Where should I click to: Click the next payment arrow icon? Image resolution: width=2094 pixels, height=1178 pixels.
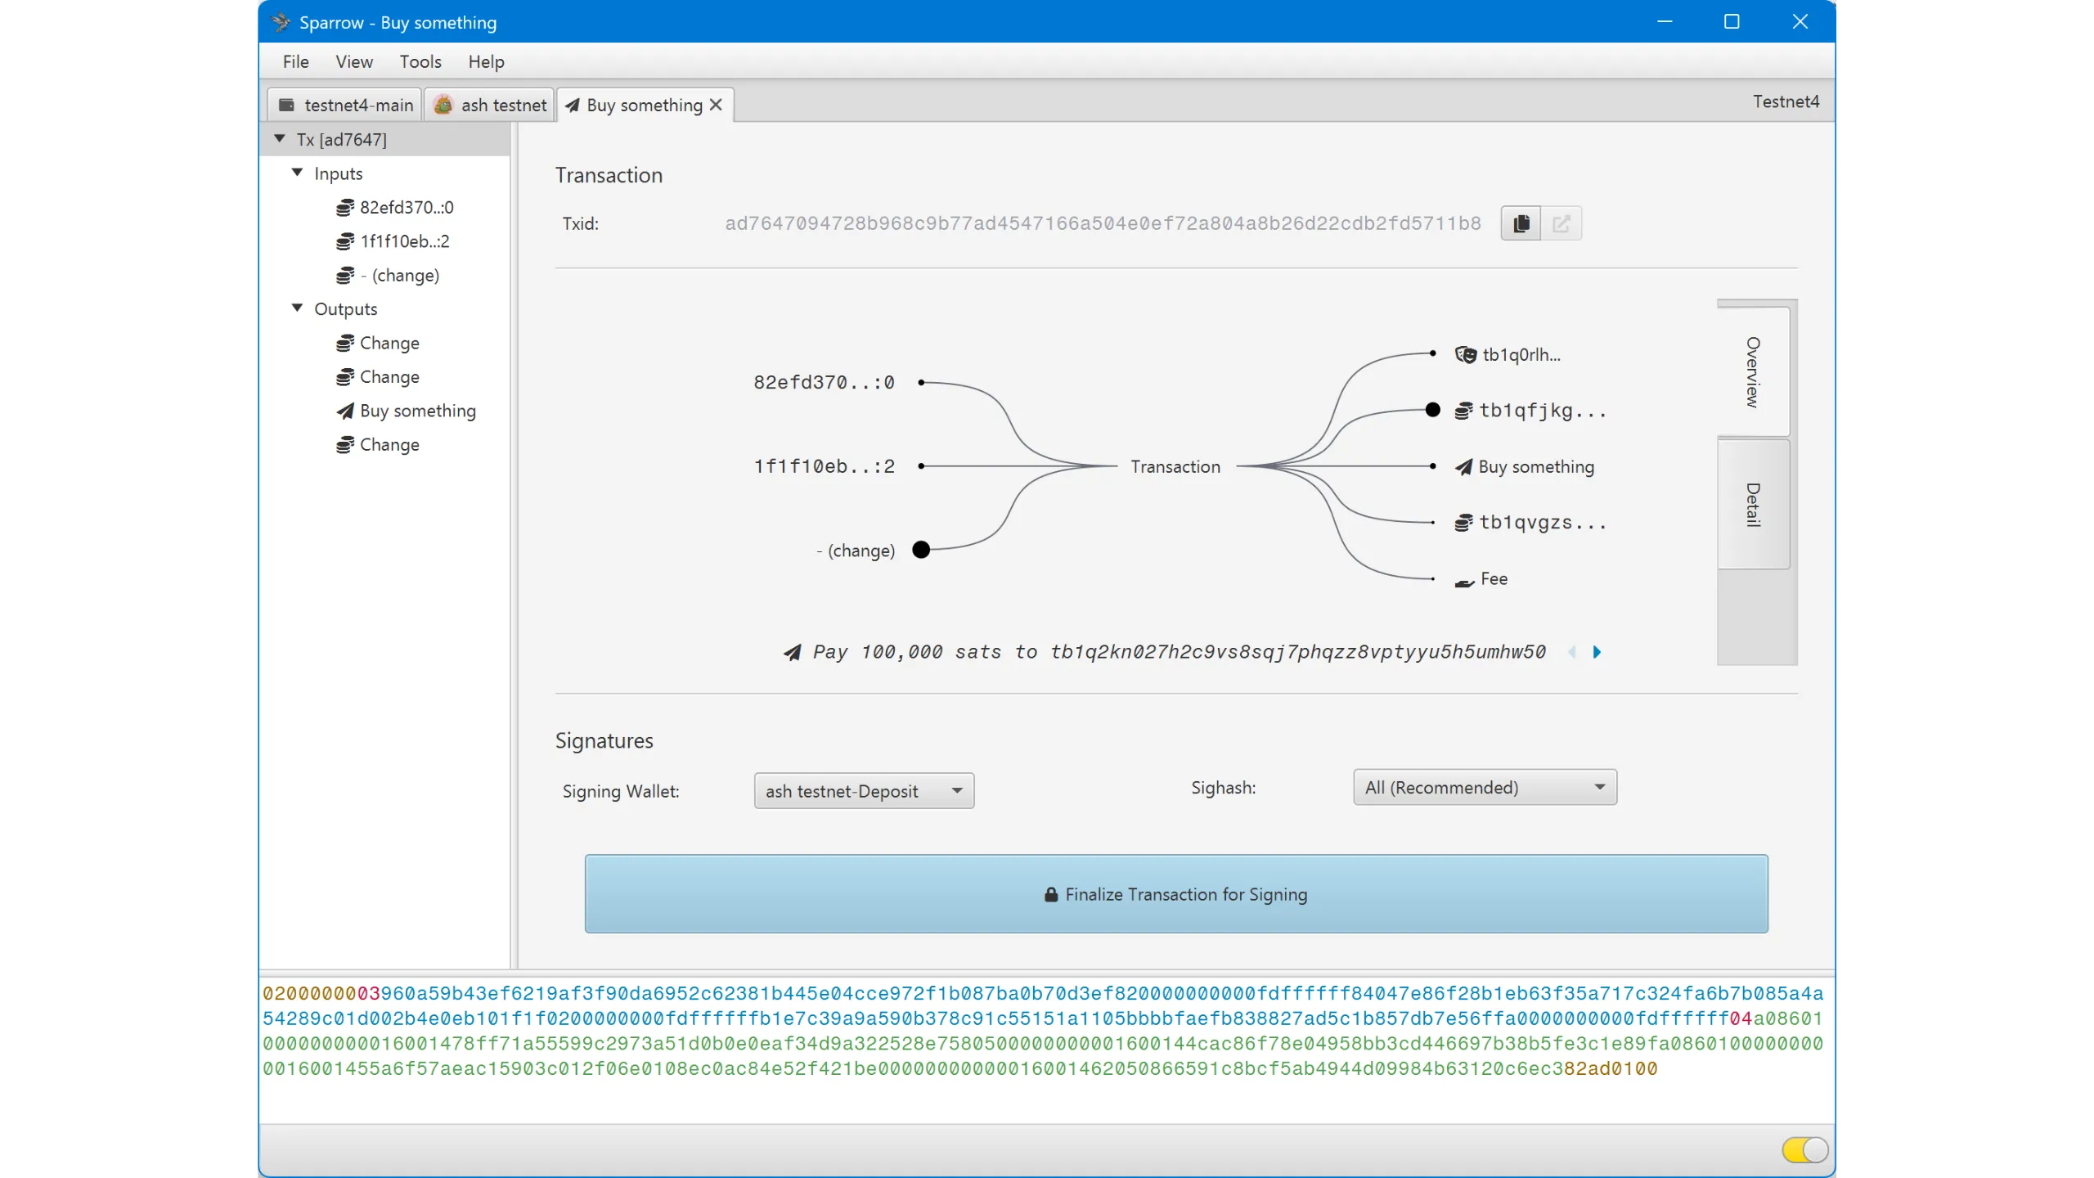point(1597,652)
